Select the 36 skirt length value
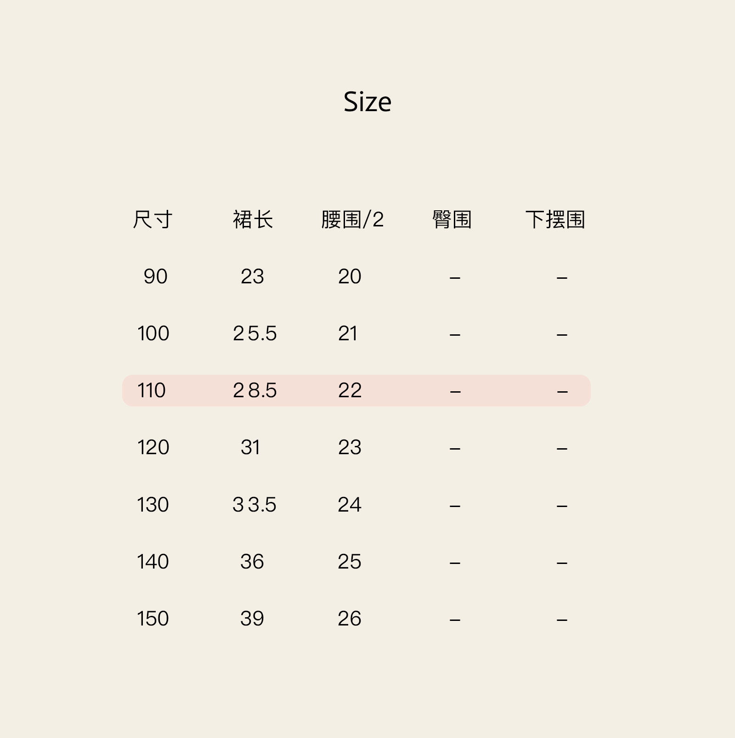Viewport: 735px width, 738px height. (252, 562)
